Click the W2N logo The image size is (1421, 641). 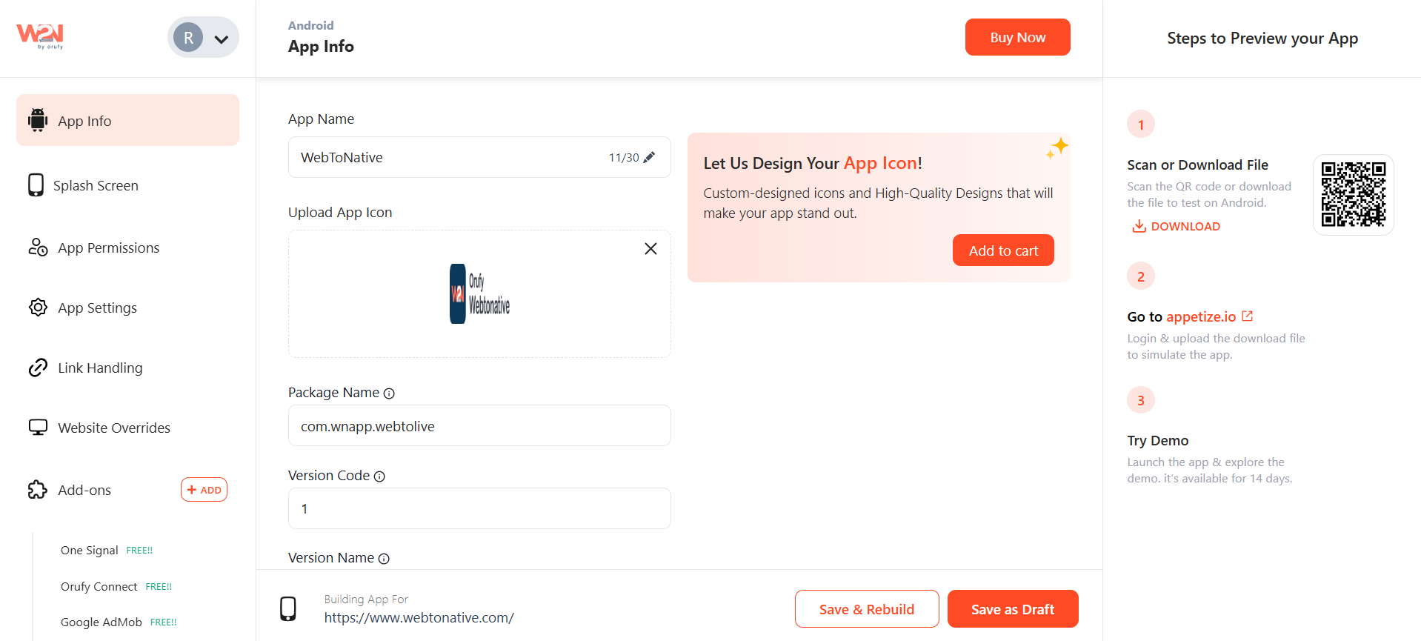[40, 36]
